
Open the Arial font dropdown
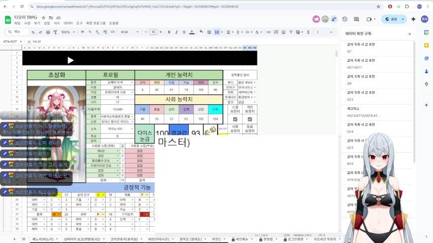pyautogui.click(x=129, y=32)
